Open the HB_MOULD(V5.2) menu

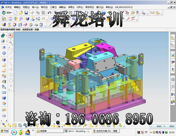pyautogui.click(x=124, y=7)
